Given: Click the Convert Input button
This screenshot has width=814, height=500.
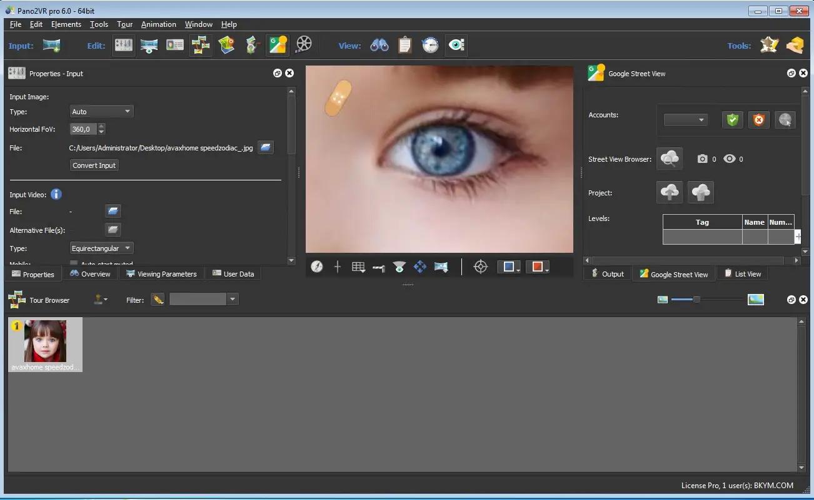Looking at the screenshot, I should coord(94,165).
